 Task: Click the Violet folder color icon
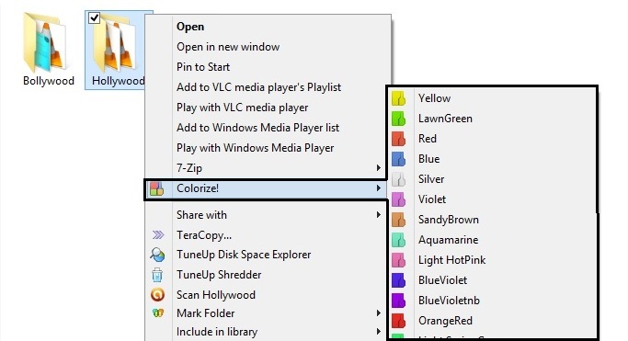(x=398, y=199)
